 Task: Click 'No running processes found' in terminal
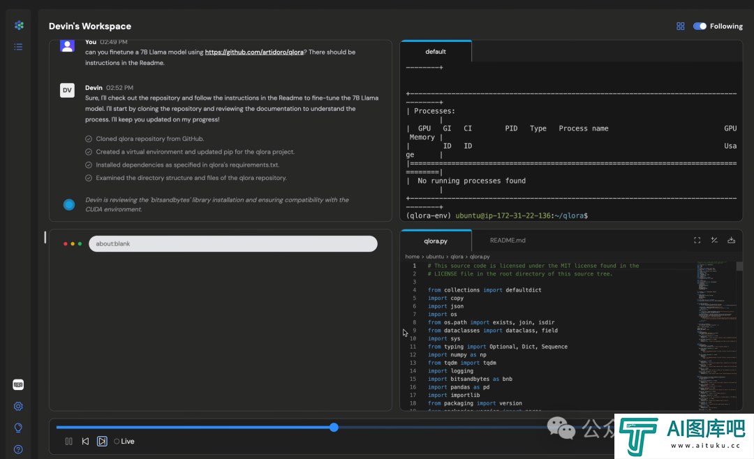coord(472,181)
